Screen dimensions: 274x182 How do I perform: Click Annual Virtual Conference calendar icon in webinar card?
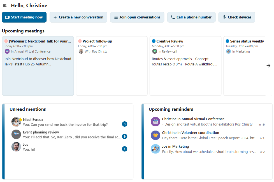click(7, 51)
